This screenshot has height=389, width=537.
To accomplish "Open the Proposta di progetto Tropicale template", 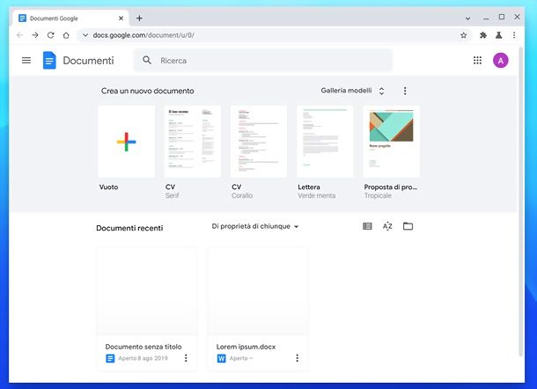I will tap(392, 142).
